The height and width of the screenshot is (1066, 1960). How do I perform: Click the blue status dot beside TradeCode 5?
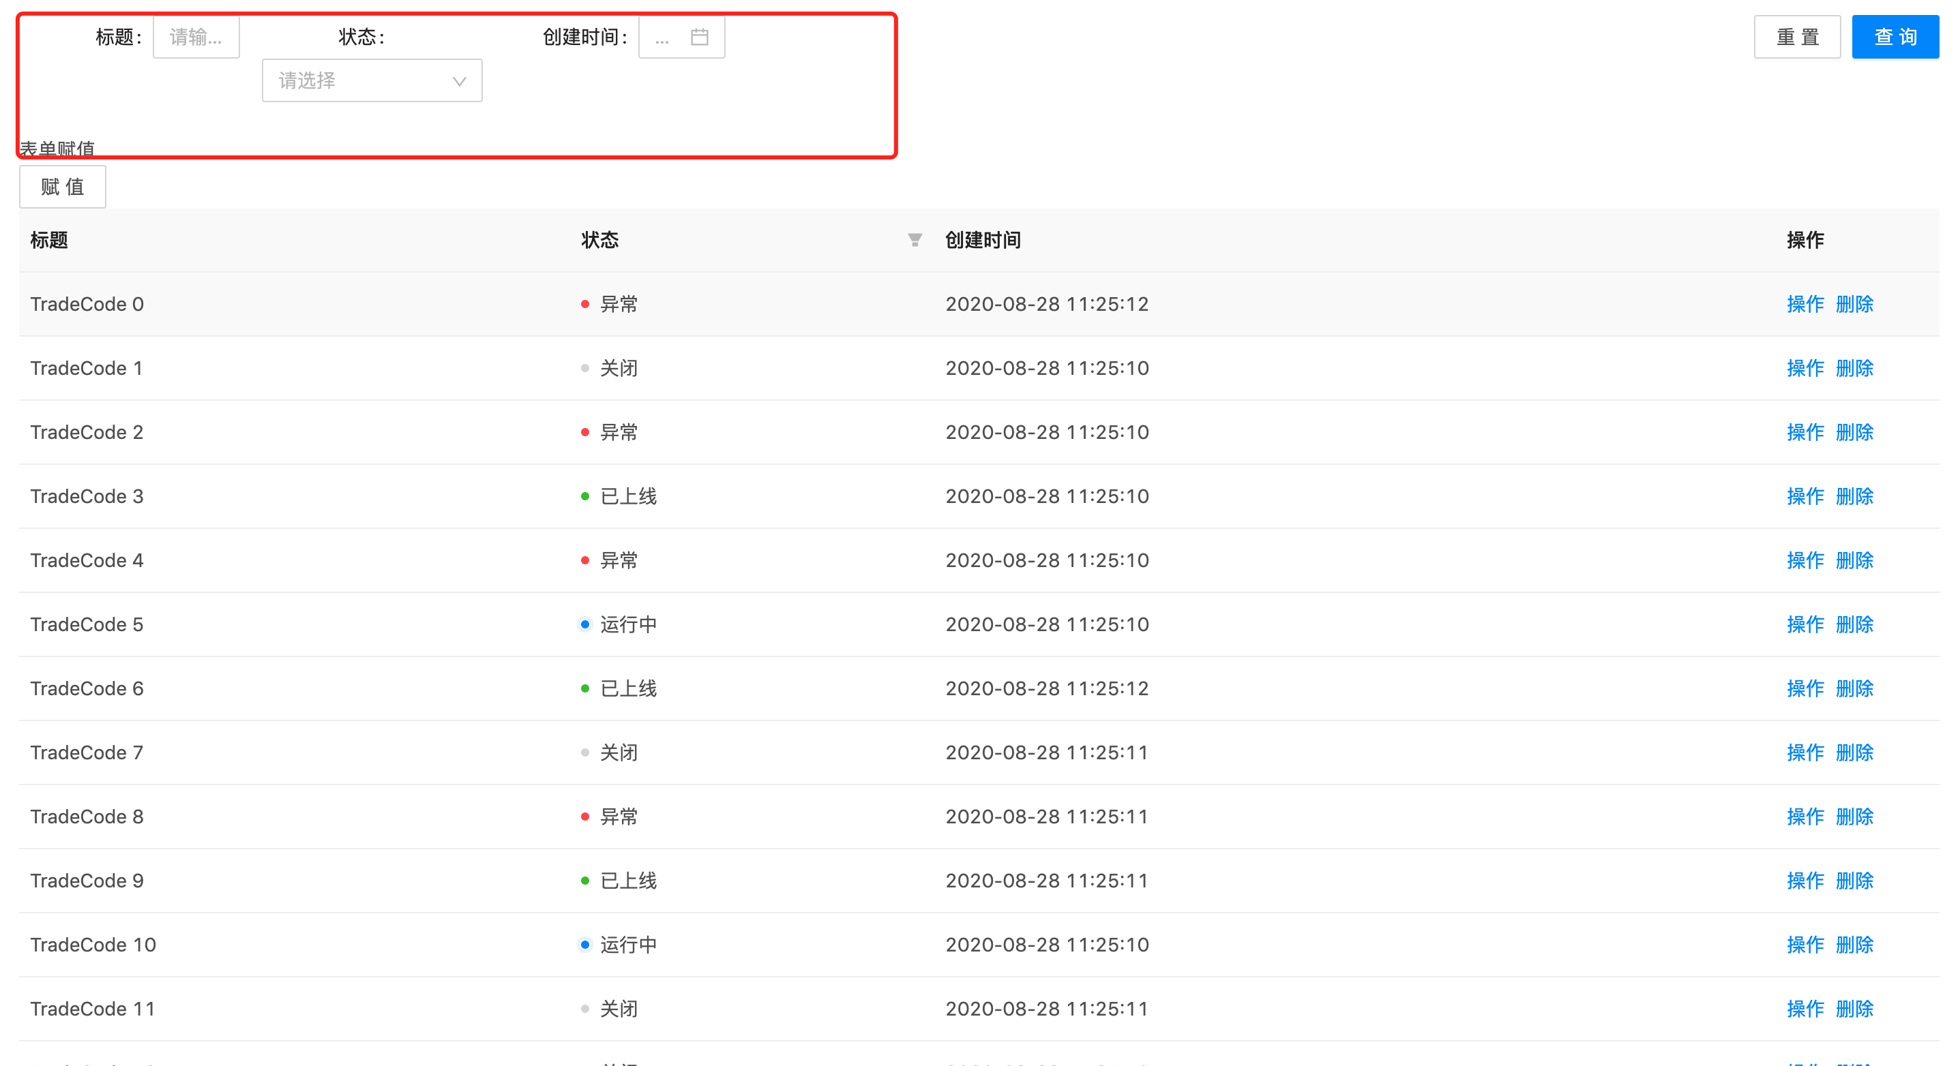click(584, 624)
